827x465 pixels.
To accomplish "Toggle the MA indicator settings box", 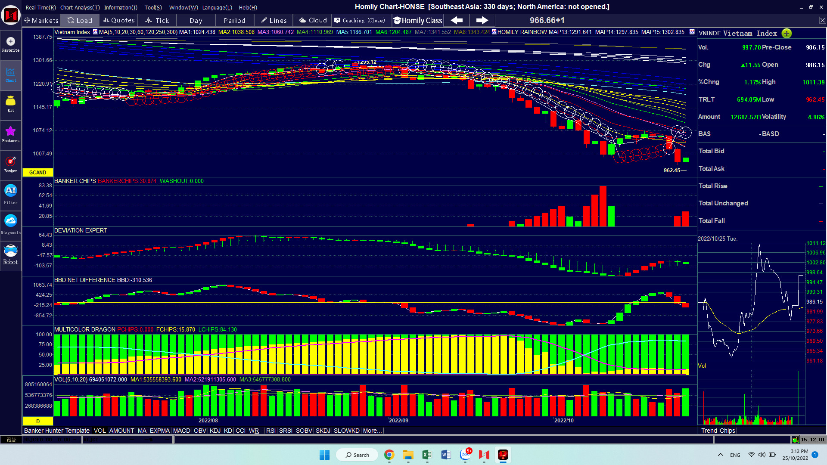I will pos(95,31).
